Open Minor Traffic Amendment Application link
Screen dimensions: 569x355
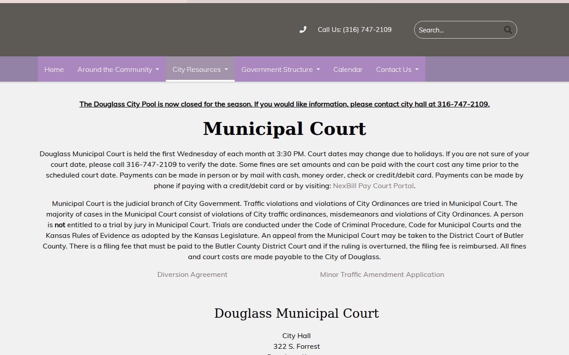click(382, 275)
